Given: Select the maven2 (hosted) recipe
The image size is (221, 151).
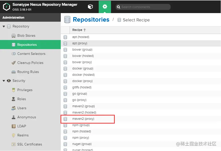Looking at the screenshot, I should (141, 112).
